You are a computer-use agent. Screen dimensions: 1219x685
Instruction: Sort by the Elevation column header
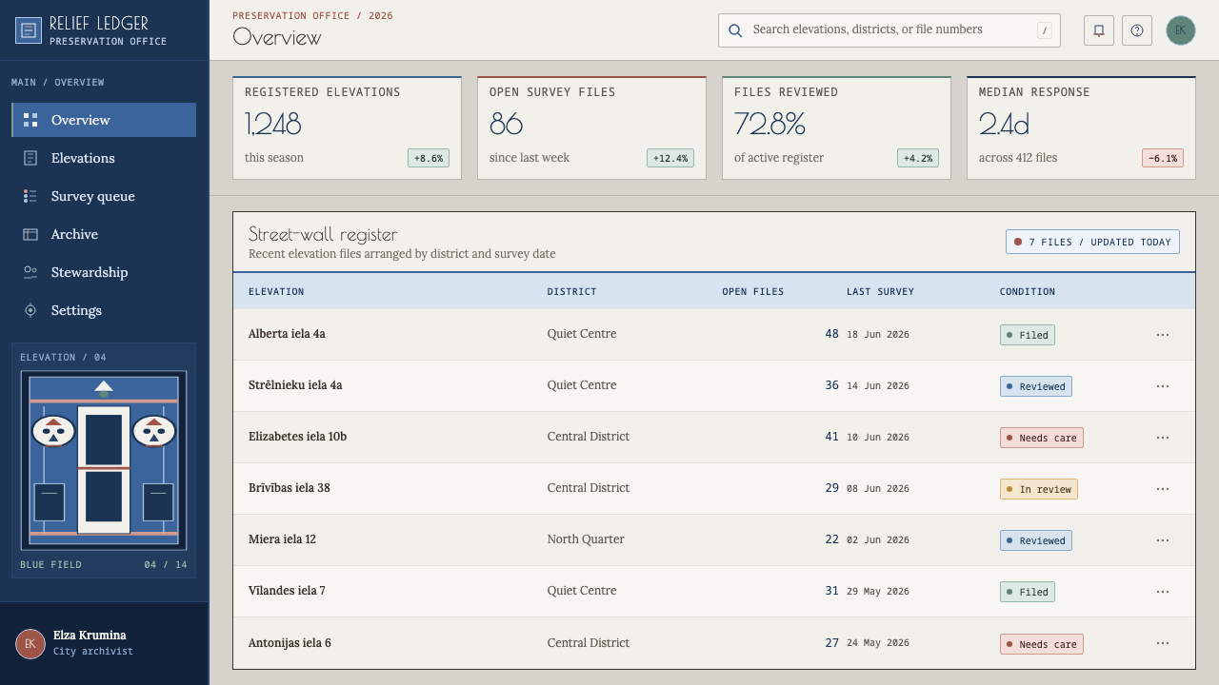276,291
